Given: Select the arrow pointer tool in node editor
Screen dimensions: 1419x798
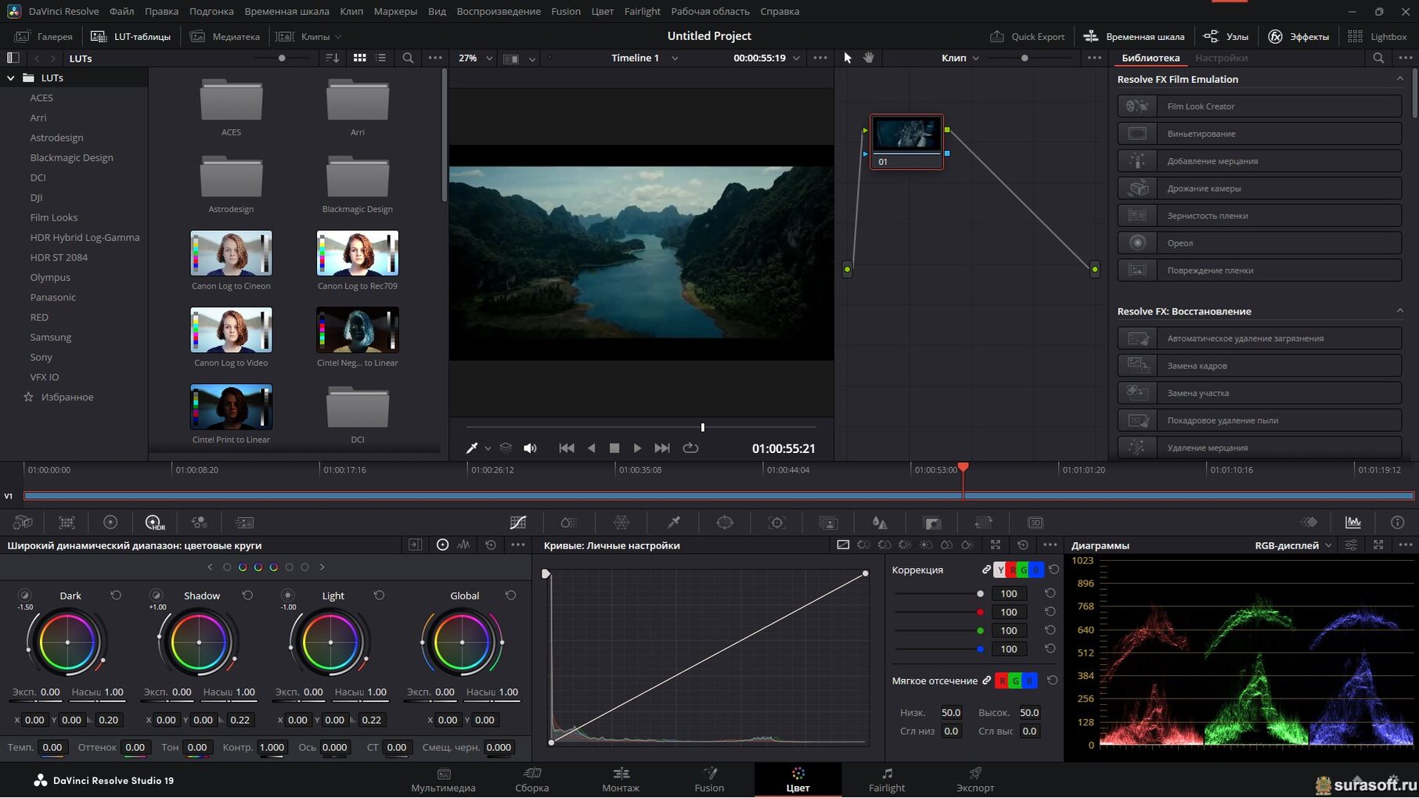Looking at the screenshot, I should (x=848, y=58).
